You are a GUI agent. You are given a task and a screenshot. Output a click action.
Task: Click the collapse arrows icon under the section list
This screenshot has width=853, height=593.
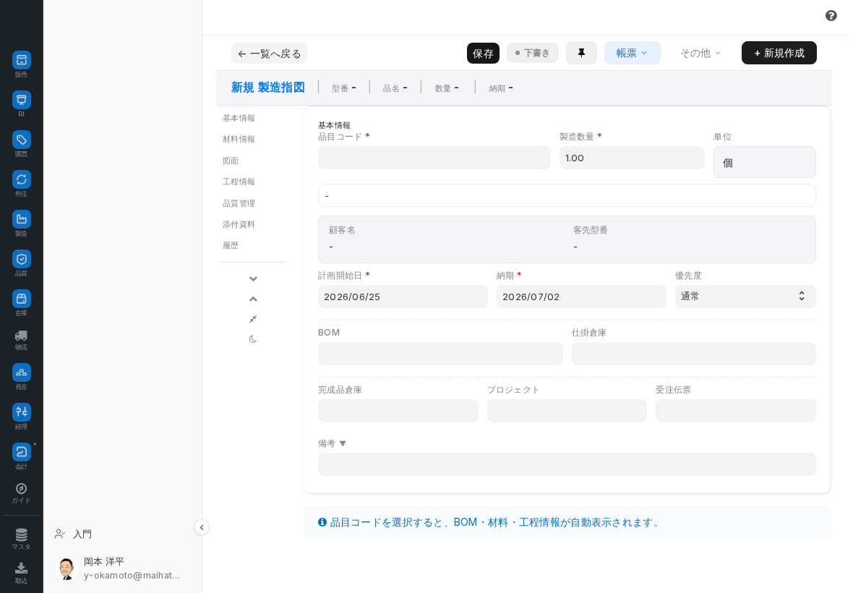tap(253, 319)
